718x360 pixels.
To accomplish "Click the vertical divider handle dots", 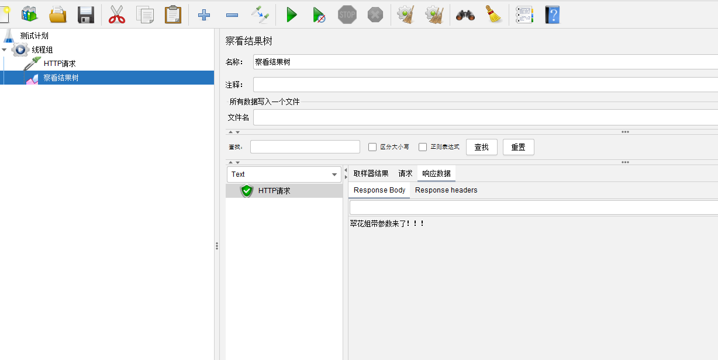I will click(x=217, y=247).
